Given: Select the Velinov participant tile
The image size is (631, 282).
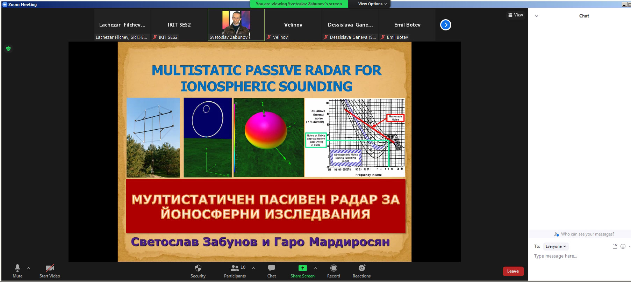Looking at the screenshot, I should 293,25.
